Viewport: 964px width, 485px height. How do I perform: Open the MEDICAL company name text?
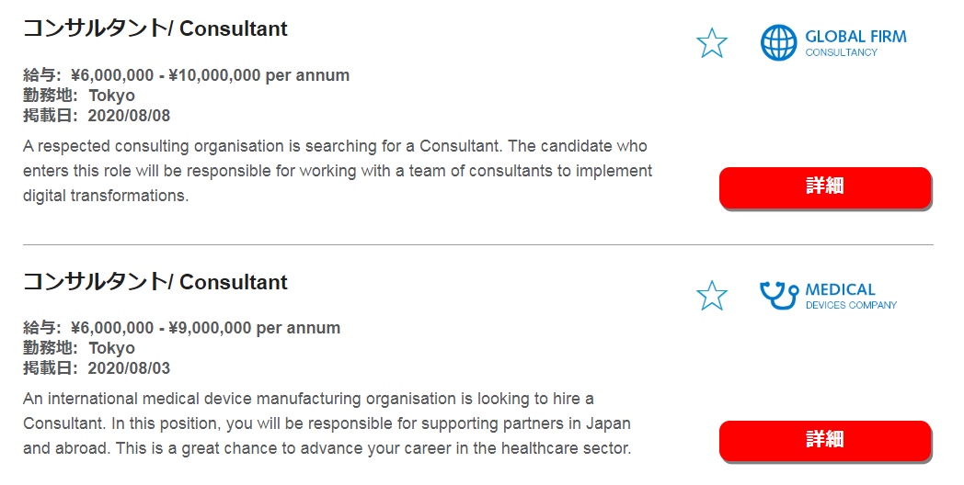(840, 289)
